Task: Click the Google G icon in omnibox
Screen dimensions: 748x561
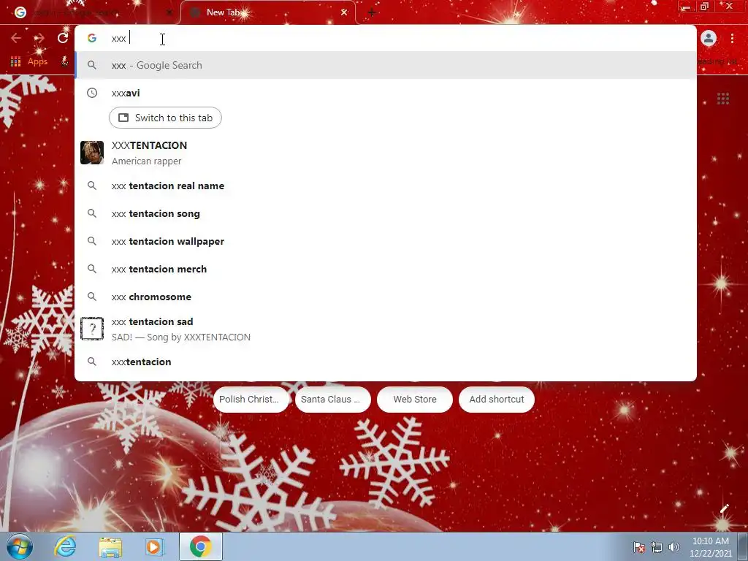Action: 92,38
